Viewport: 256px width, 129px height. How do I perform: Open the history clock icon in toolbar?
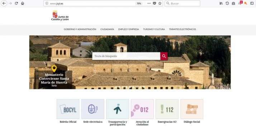[227, 3]
